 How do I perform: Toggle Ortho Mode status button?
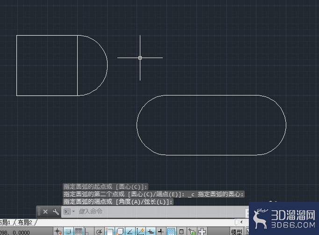pos(88,232)
